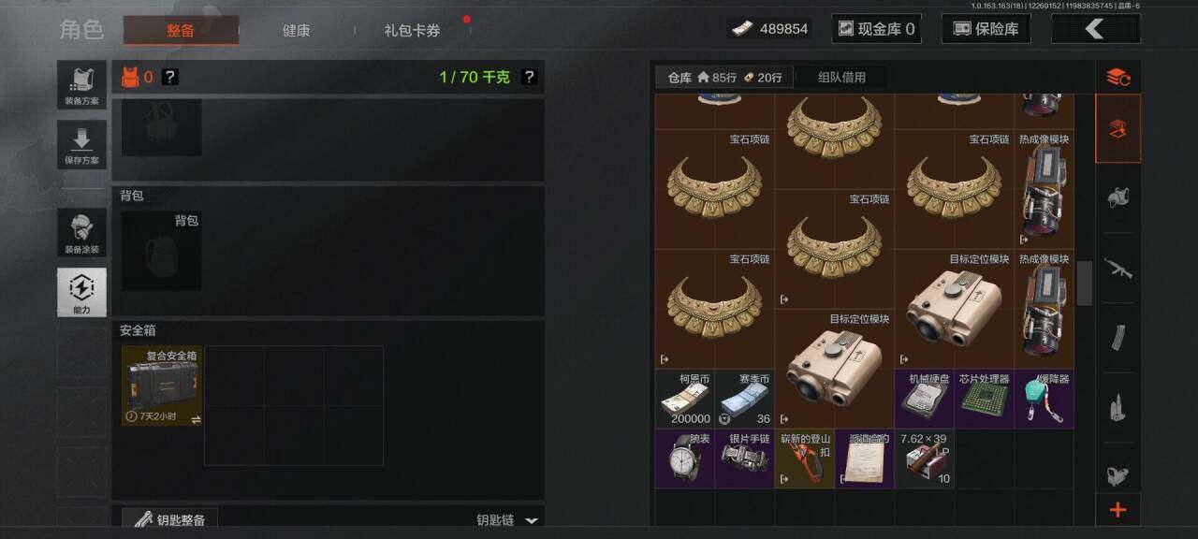
Task: Click the 保存方案 save loadout icon
Action: tap(81, 145)
